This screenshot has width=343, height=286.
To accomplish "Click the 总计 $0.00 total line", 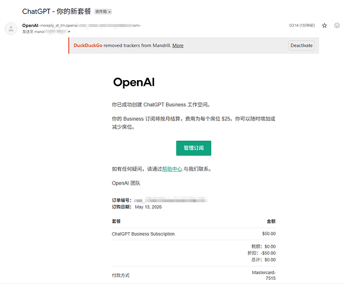I will pyautogui.click(x=263, y=260).
